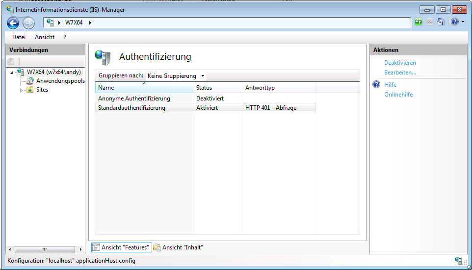
Task: Click the home icon in toolbar
Action: [x=441, y=22]
